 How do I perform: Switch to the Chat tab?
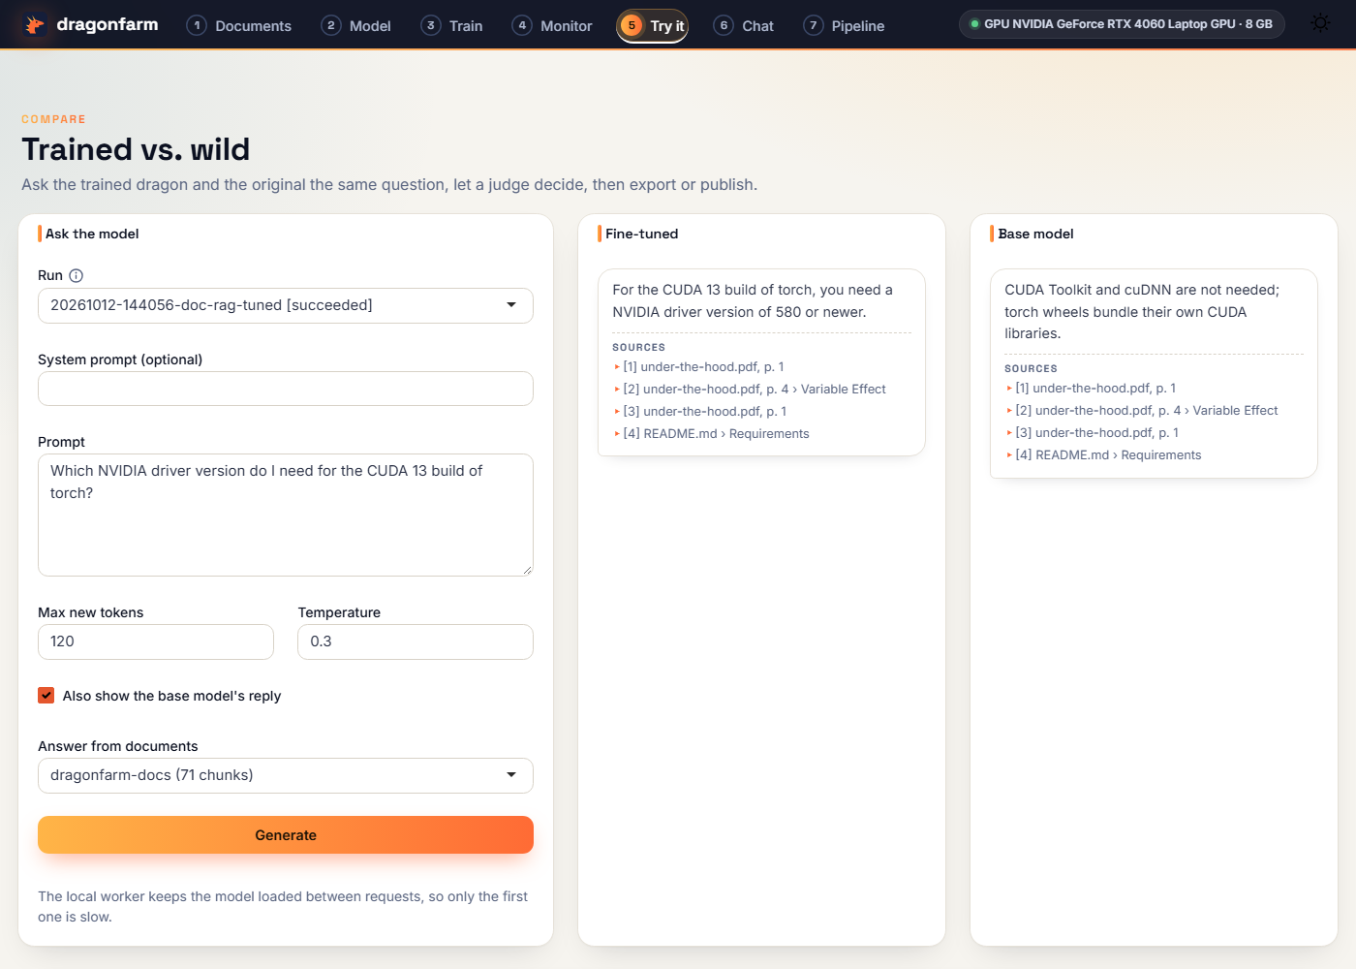(x=744, y=26)
